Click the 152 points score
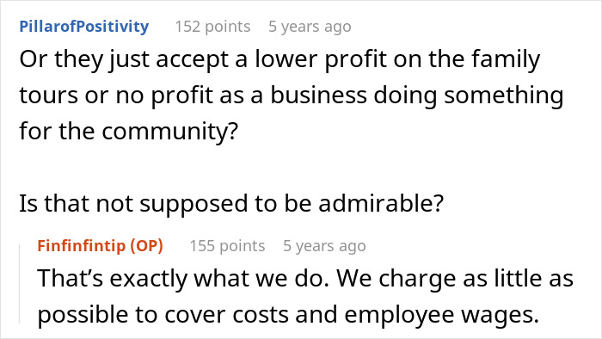This screenshot has width=602, height=339. (x=212, y=27)
